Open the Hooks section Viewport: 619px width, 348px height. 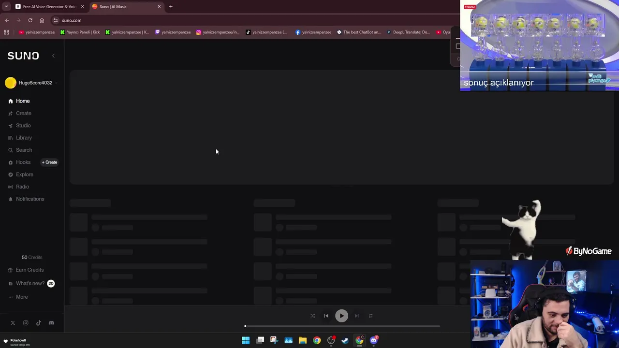coord(19,162)
